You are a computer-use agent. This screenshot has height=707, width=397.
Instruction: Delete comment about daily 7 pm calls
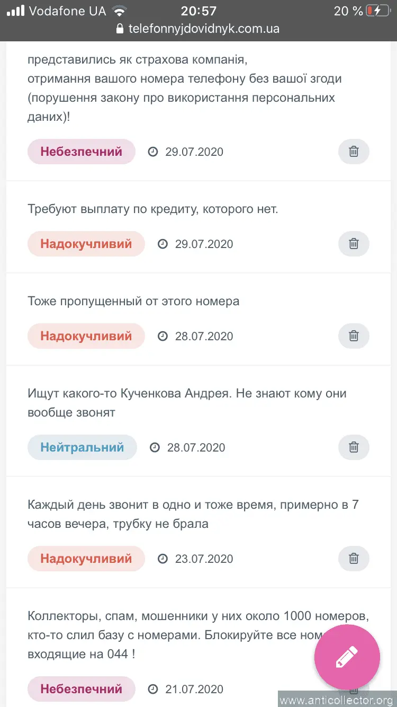354,559
